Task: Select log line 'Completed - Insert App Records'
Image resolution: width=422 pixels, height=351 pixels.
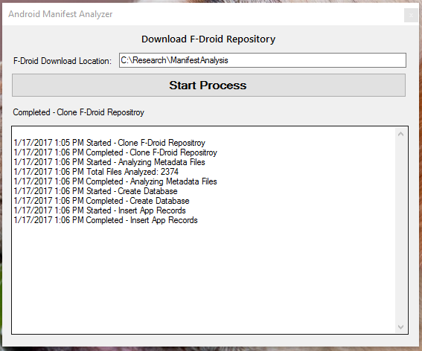Action: [x=106, y=220]
